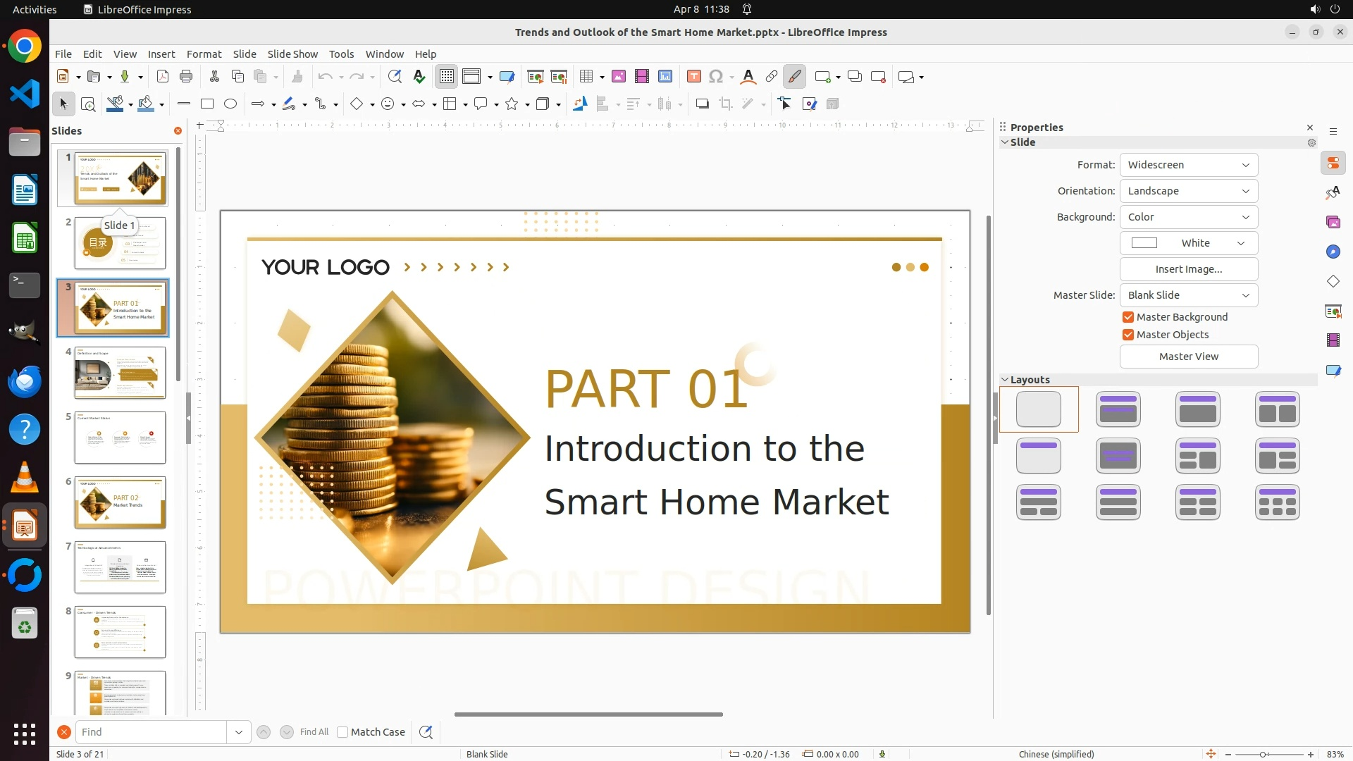Click the Insert Table icon
Viewport: 1353px width, 761px height.
coord(586,77)
